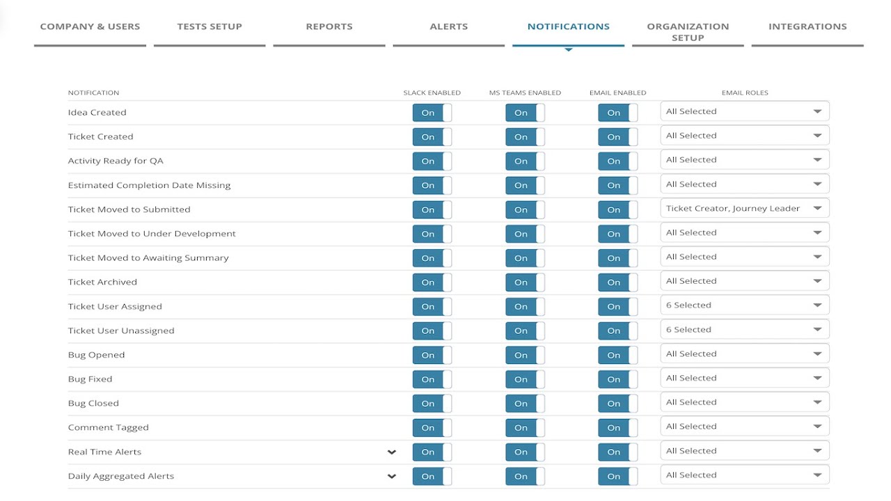Open the Alerts tab
Screen dimensions: 891x501
[449, 26]
